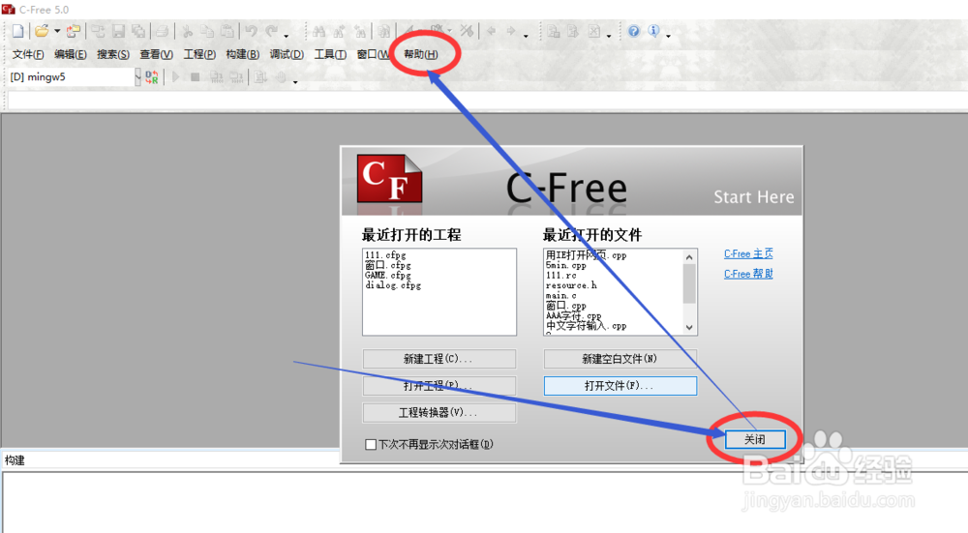Select resource.h in recent files list
This screenshot has width=968, height=533.
pos(571,285)
